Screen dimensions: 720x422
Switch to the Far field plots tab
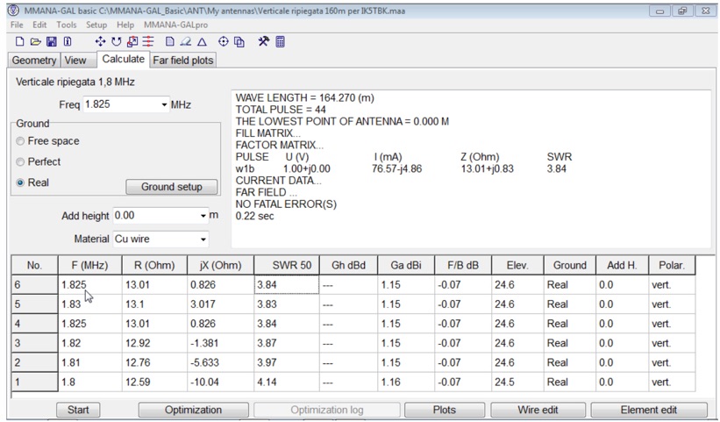point(182,61)
